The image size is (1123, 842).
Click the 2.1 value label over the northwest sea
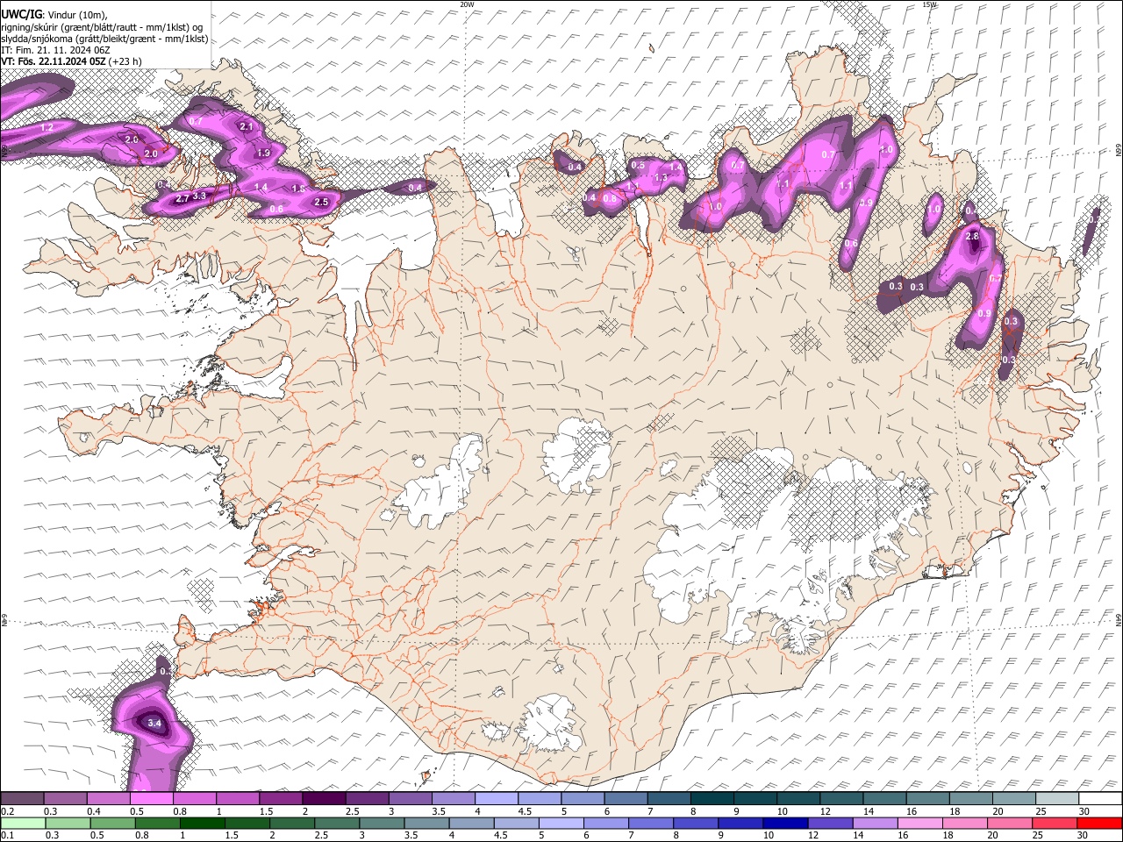click(x=247, y=127)
